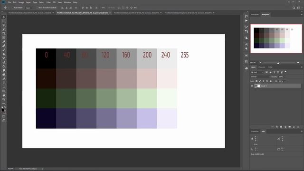Select the Dodge tool
Screen dimensions: 304x171
[x=4, y=75]
